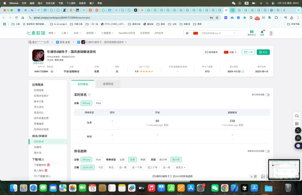The width and height of the screenshot is (302, 195).
Task: Select 全部 for 榜单类型
Action: click(122, 160)
